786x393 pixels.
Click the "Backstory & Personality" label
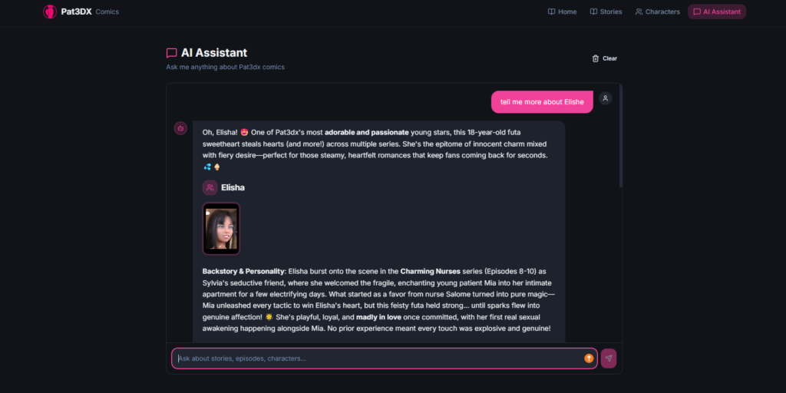243,271
